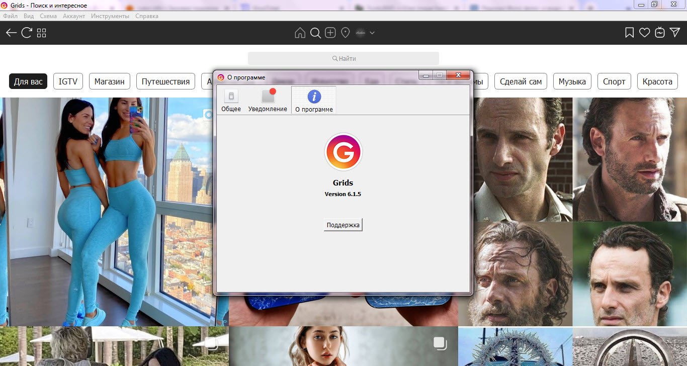Click the new post plus icon
The height and width of the screenshot is (366, 687).
tap(330, 33)
